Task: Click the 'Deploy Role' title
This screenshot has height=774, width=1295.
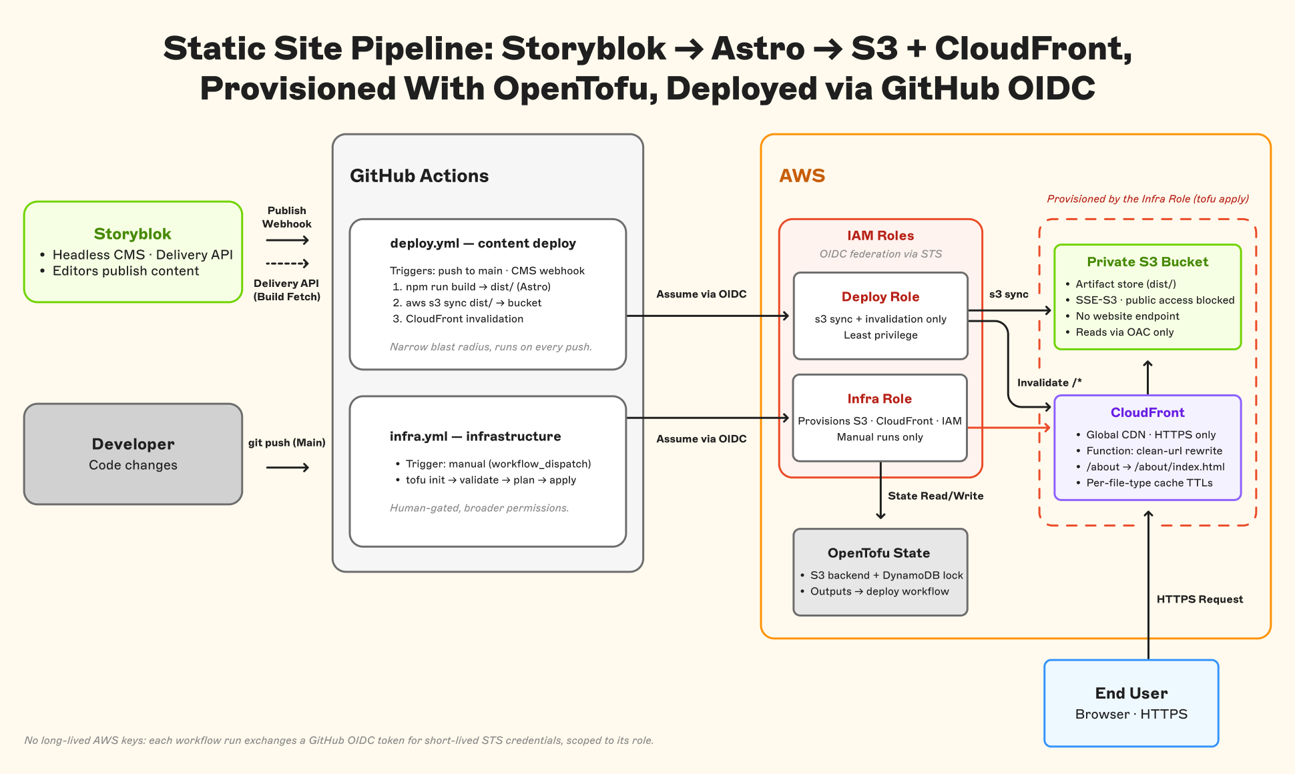Action: [880, 297]
